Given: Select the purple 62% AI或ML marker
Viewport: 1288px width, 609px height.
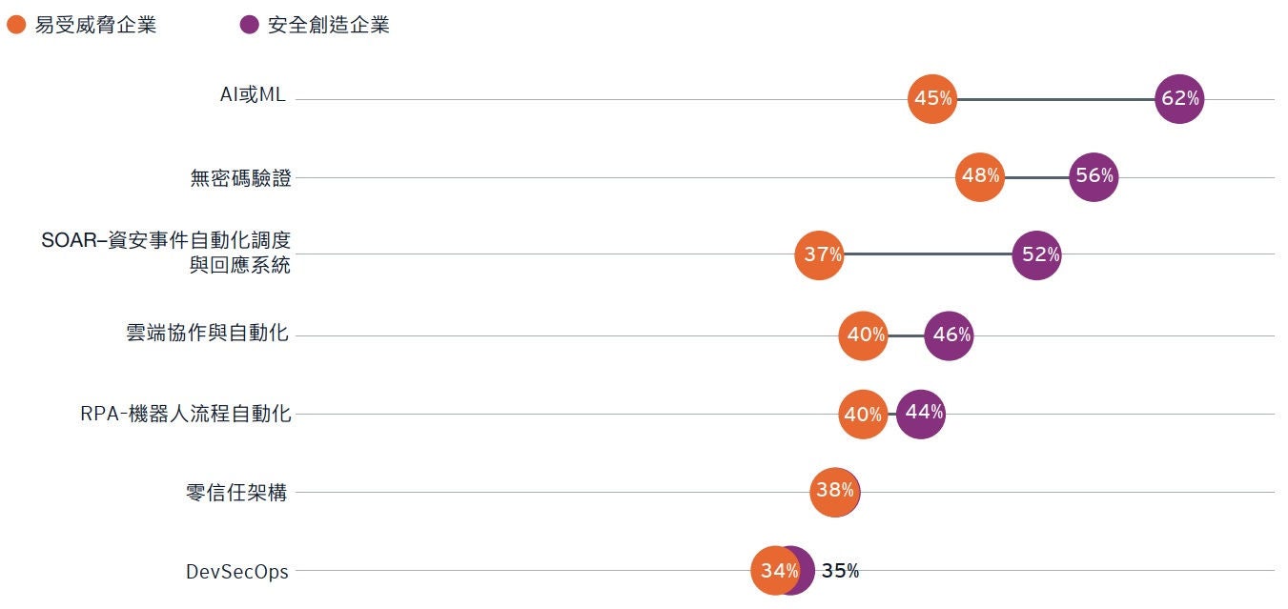Looking at the screenshot, I should [1179, 98].
